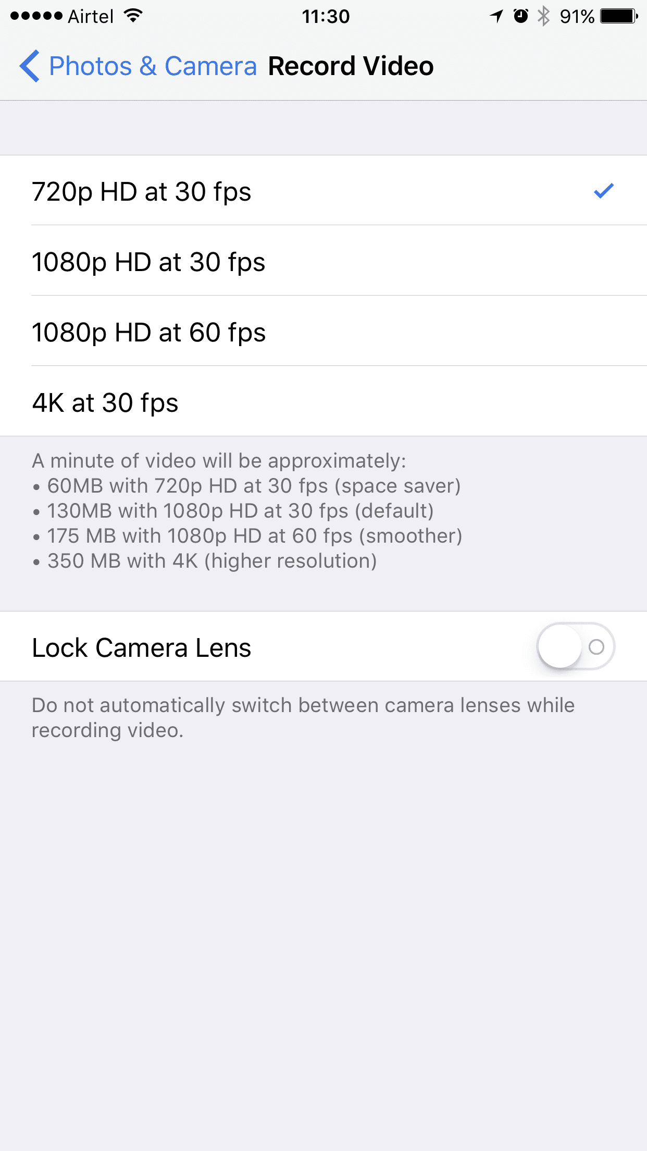
Task: Tap the 91% battery percentage text
Action: (x=577, y=17)
